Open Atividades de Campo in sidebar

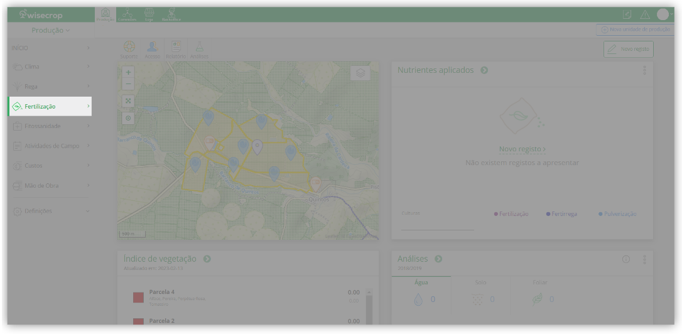coord(50,146)
